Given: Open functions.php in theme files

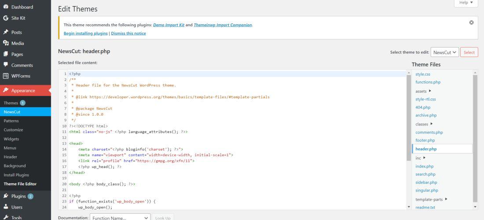Looking at the screenshot, I should click(428, 82).
